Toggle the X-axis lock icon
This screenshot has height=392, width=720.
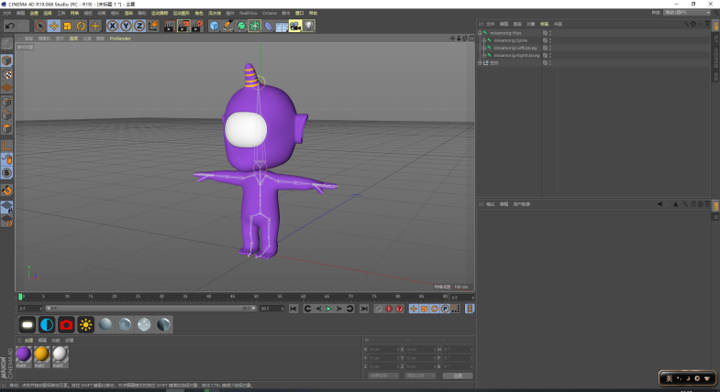click(x=113, y=26)
